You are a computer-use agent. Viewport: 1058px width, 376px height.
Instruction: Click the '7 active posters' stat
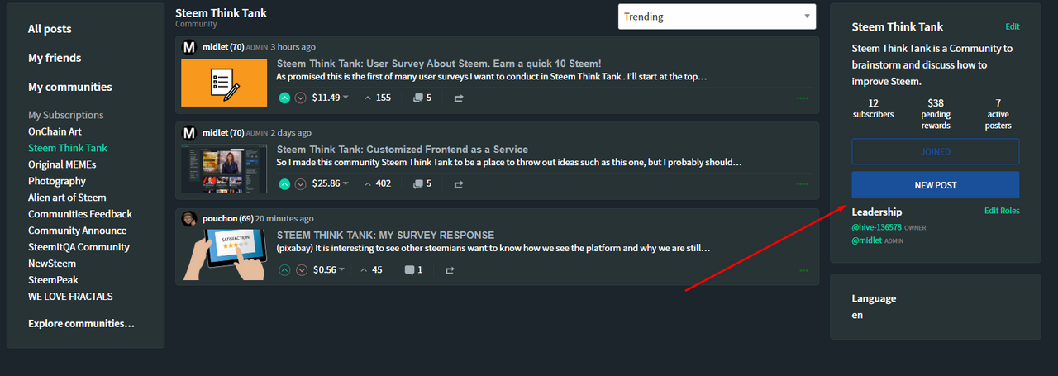pos(998,115)
